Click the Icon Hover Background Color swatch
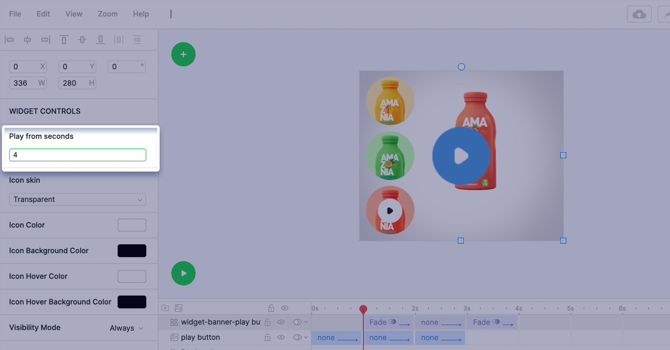Screen dimensions: 670x350 pos(132,302)
